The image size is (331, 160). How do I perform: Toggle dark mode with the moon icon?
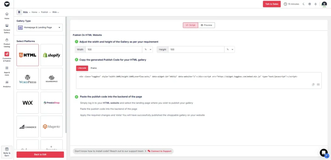coord(304,4)
